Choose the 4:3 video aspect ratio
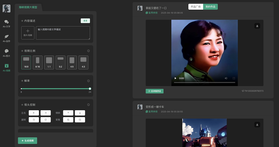279x147 pixels. (x=83, y=62)
